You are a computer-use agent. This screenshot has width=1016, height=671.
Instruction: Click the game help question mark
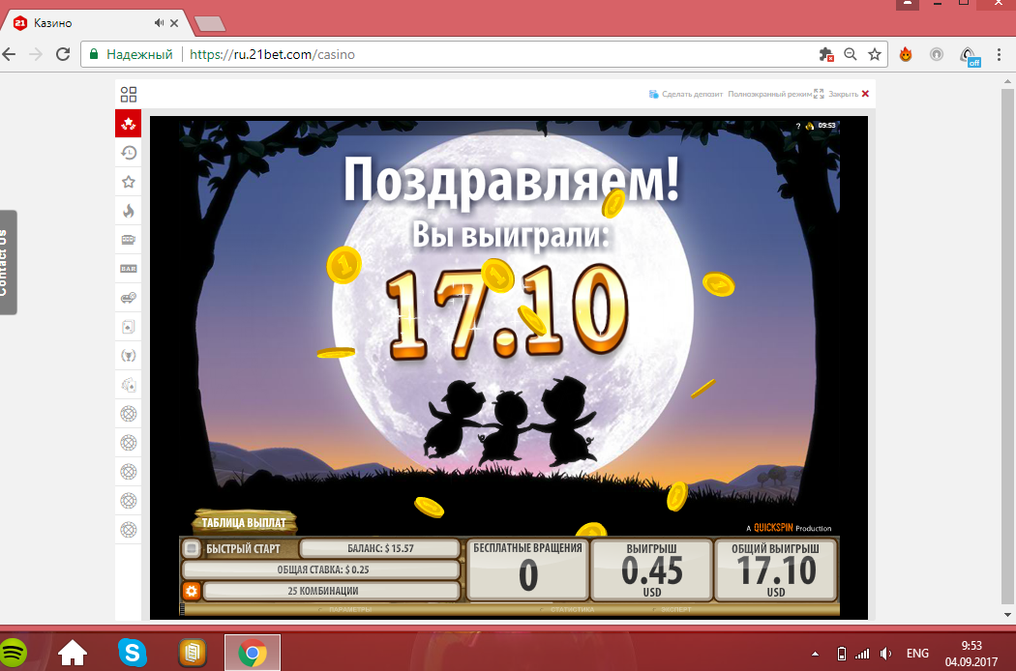798,126
